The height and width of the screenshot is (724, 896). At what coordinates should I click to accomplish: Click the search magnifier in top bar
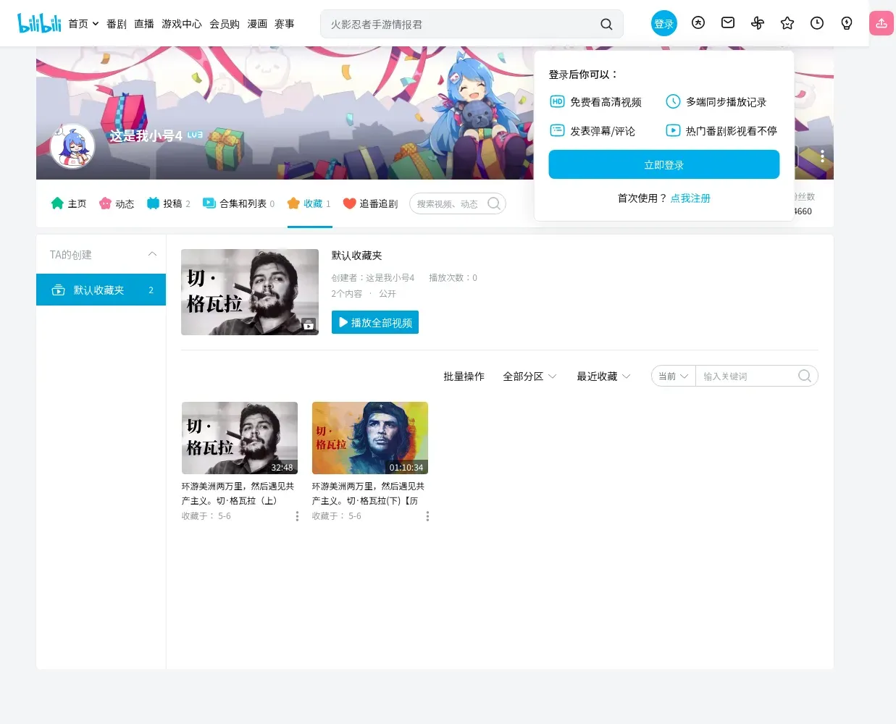click(x=606, y=24)
